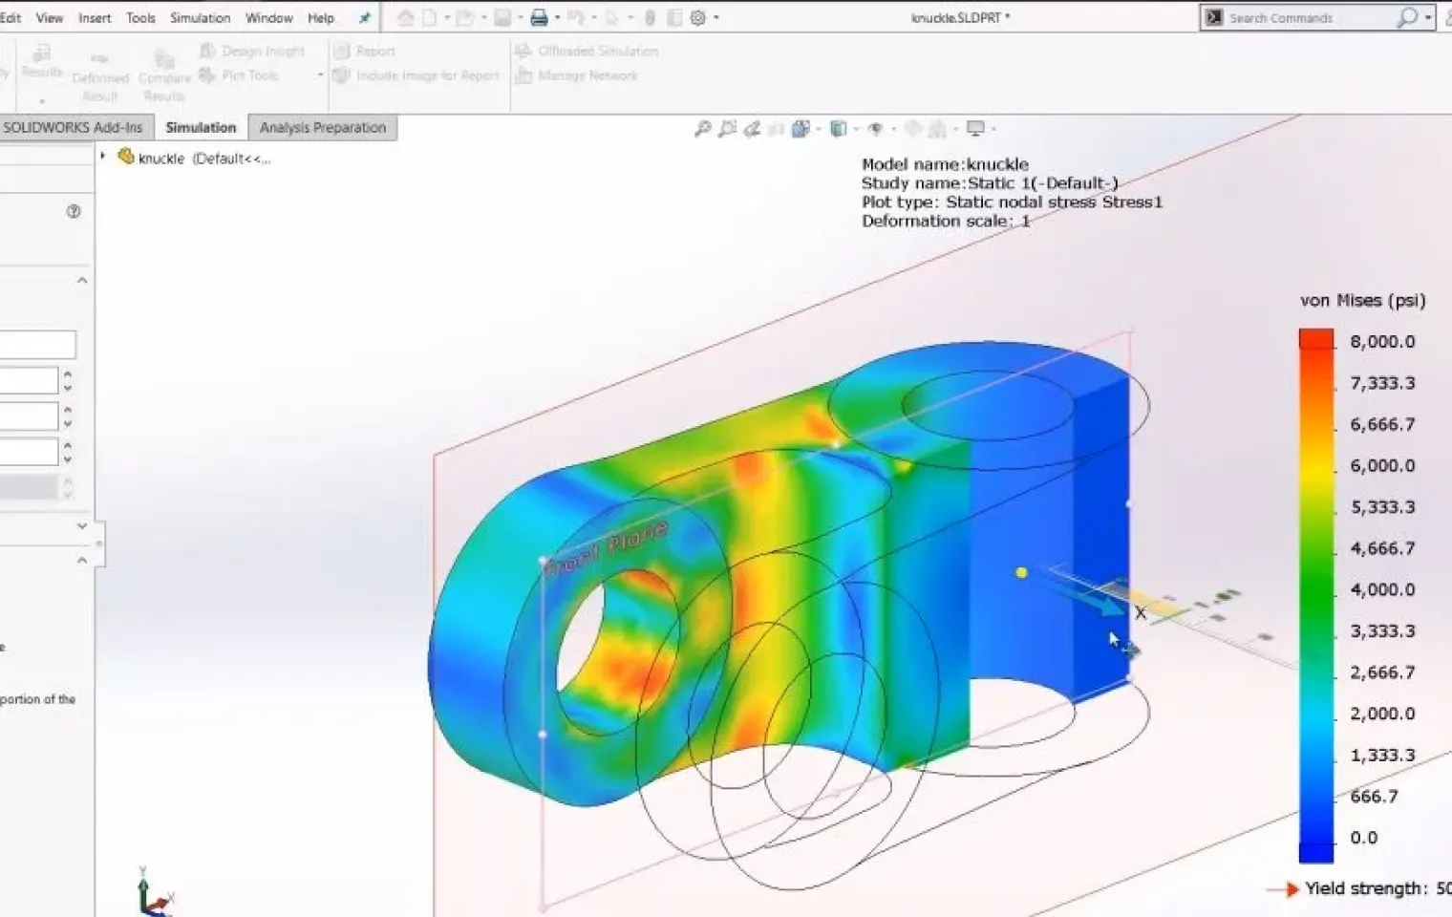1452x917 pixels.
Task: Click the Offloaded Simulation button
Action: [587, 51]
